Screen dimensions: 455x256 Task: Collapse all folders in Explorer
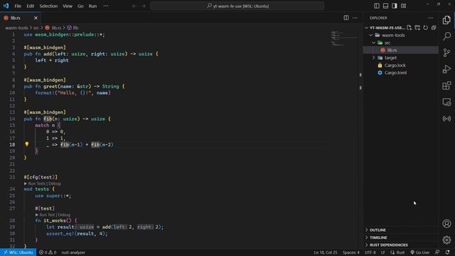click(x=434, y=28)
